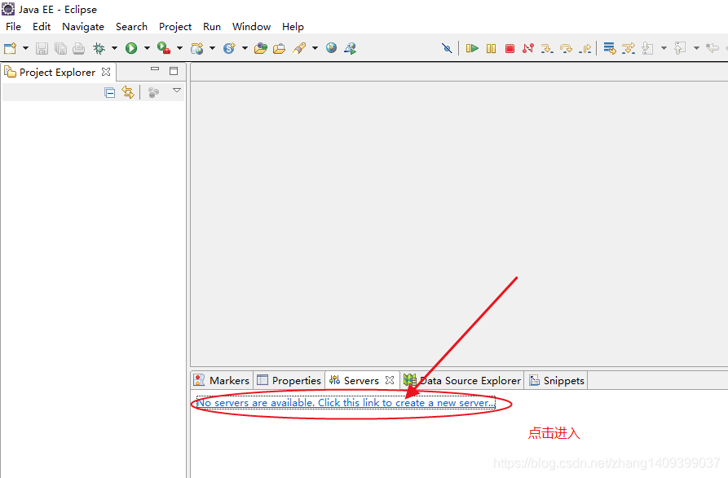Open the Search menu

click(131, 26)
